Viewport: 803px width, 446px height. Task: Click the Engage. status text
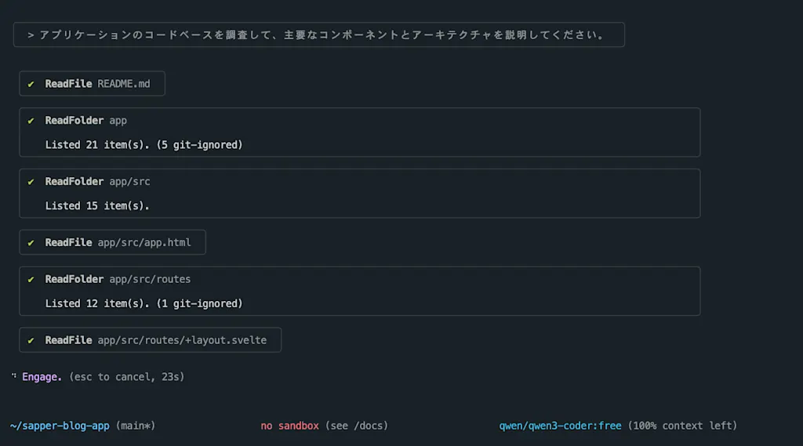click(x=42, y=377)
